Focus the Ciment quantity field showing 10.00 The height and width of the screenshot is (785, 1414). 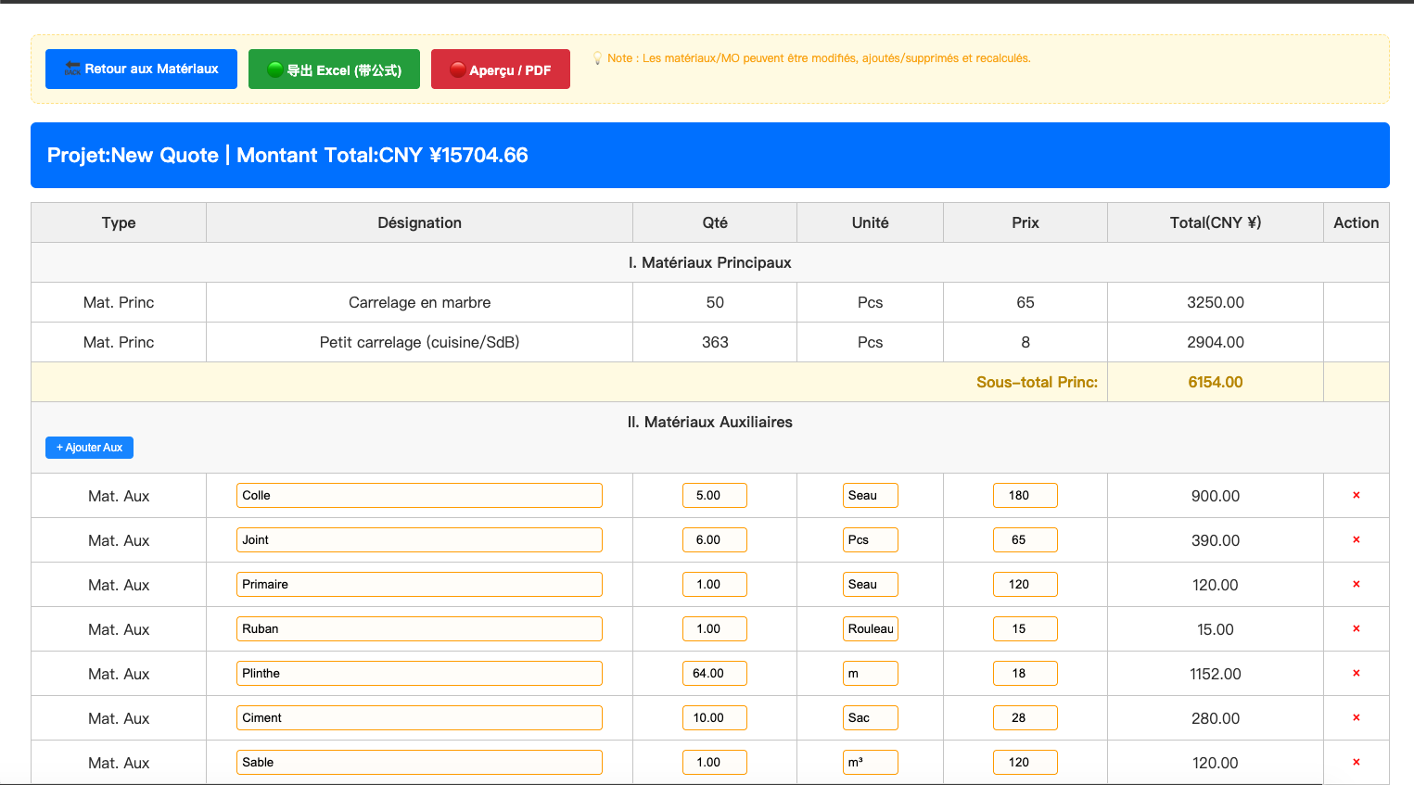(x=715, y=718)
